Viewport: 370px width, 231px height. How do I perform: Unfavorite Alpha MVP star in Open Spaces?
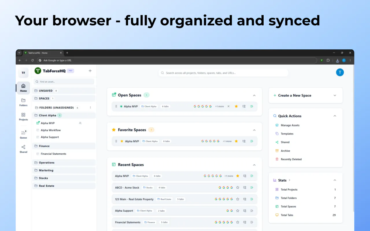tap(236, 106)
